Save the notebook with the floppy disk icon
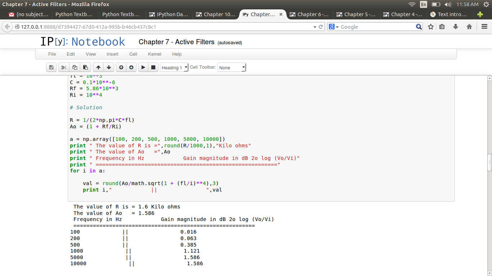The height and width of the screenshot is (276, 492). pos(52,68)
